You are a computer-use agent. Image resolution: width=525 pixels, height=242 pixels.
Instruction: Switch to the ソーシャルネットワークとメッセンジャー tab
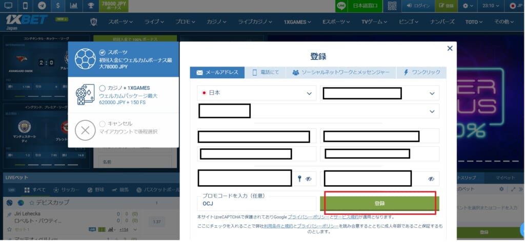(341, 73)
